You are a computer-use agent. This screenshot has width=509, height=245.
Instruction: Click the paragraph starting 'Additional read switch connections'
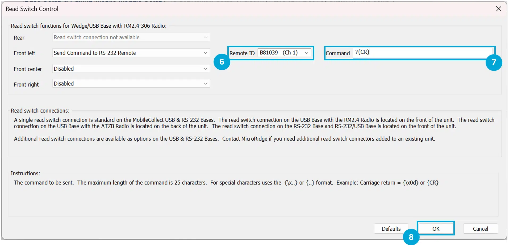(224, 139)
